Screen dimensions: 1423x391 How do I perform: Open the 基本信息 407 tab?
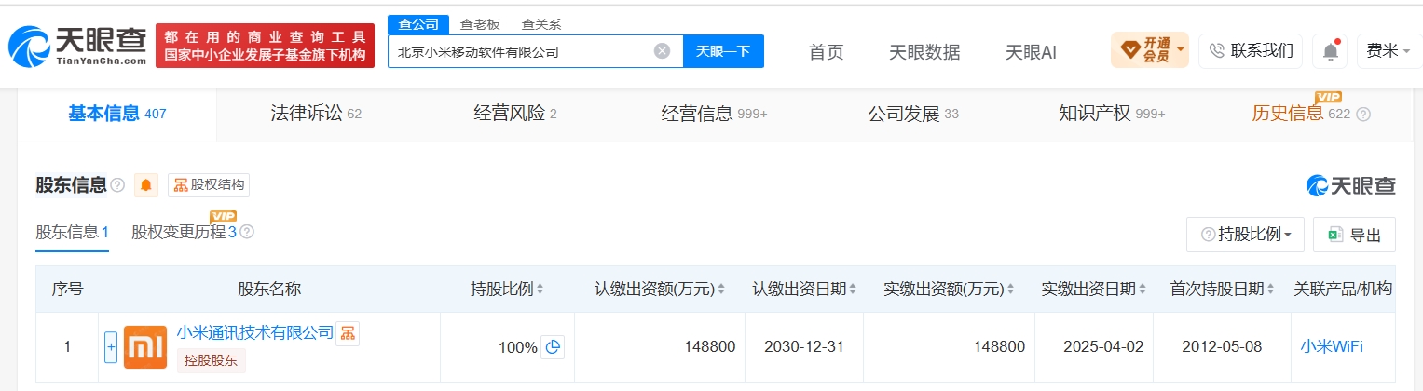(117, 114)
